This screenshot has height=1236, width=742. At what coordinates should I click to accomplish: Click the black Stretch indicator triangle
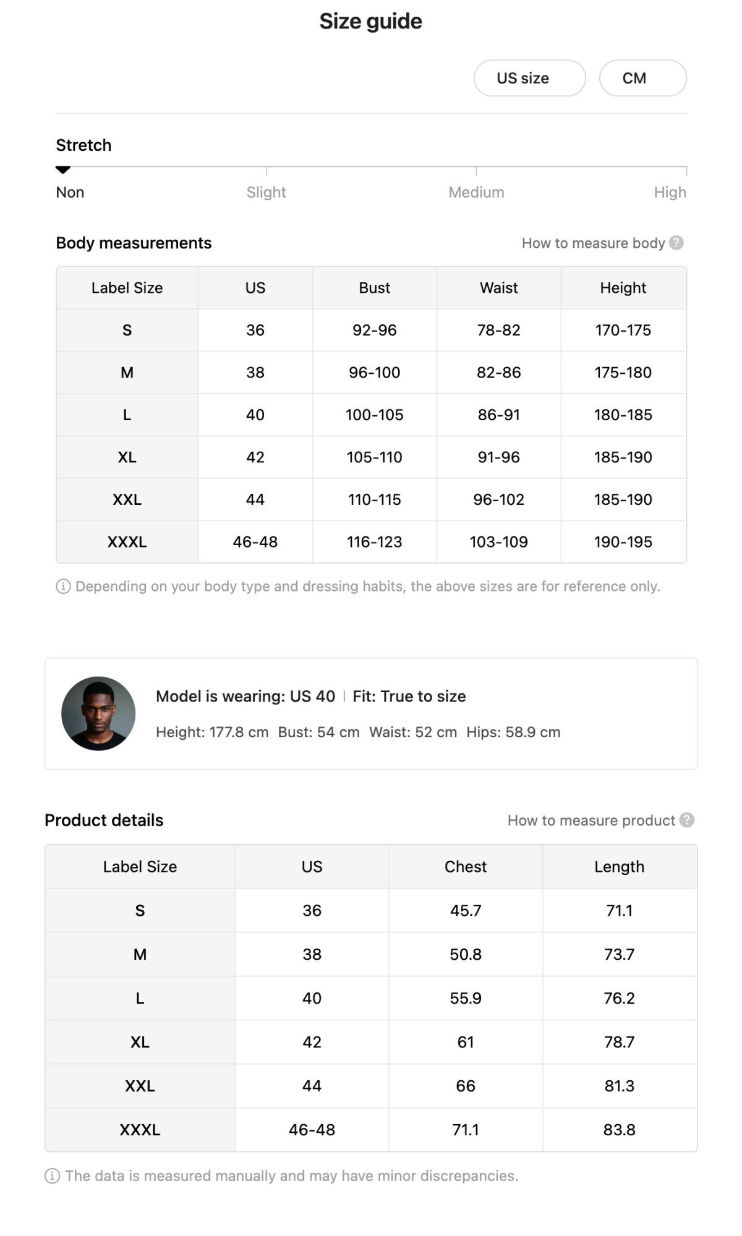(63, 169)
